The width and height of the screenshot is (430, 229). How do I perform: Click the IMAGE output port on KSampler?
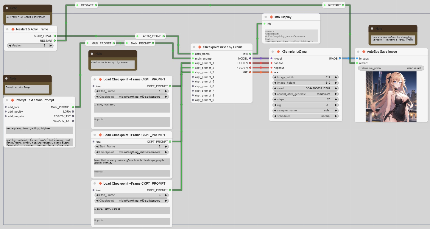tap(340, 59)
